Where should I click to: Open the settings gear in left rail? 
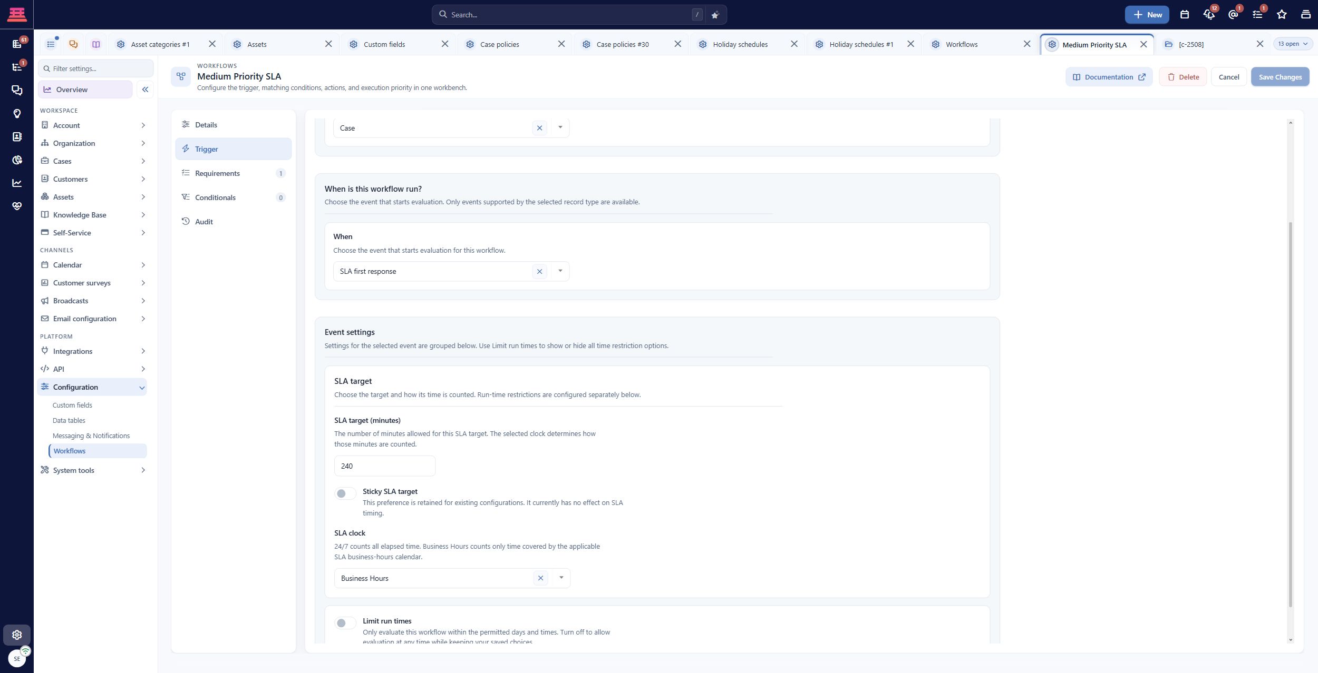[x=17, y=635]
